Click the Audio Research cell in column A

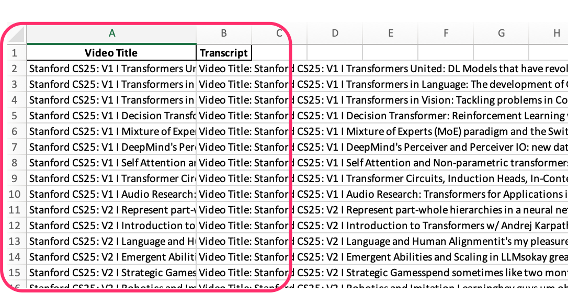pyautogui.click(x=111, y=194)
